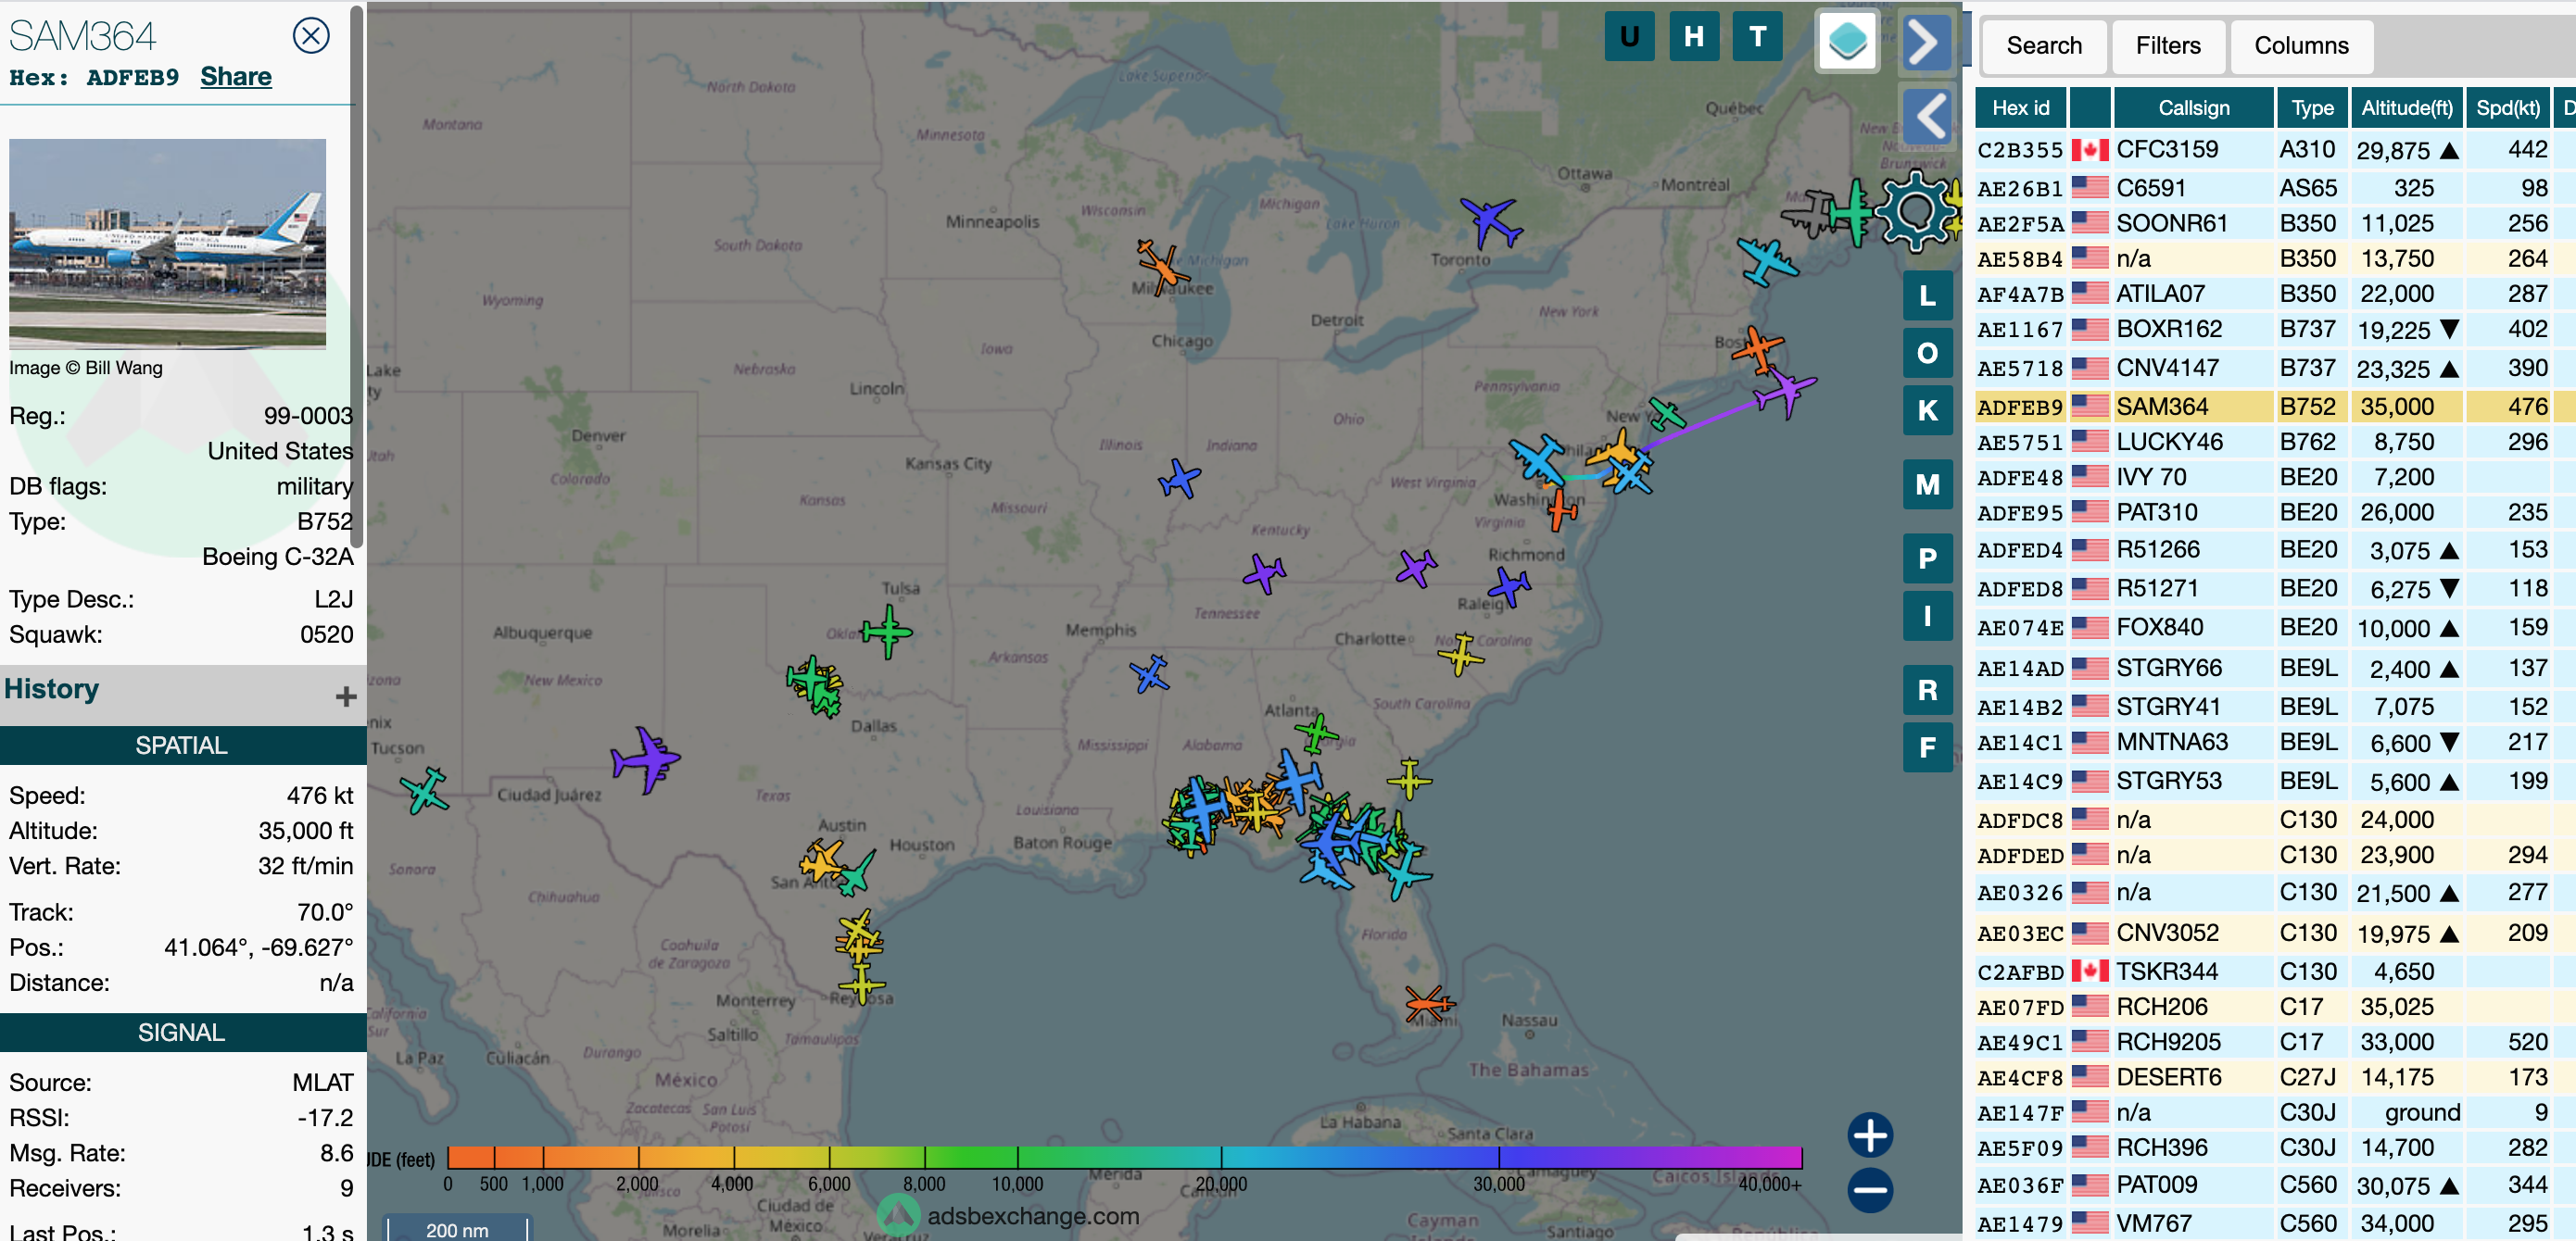Open the Columns tab
2576x1241 pixels.
[x=2301, y=46]
